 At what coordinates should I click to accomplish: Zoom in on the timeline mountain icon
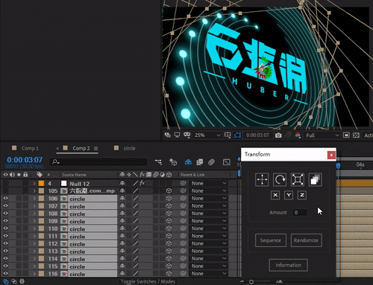[x=280, y=281]
